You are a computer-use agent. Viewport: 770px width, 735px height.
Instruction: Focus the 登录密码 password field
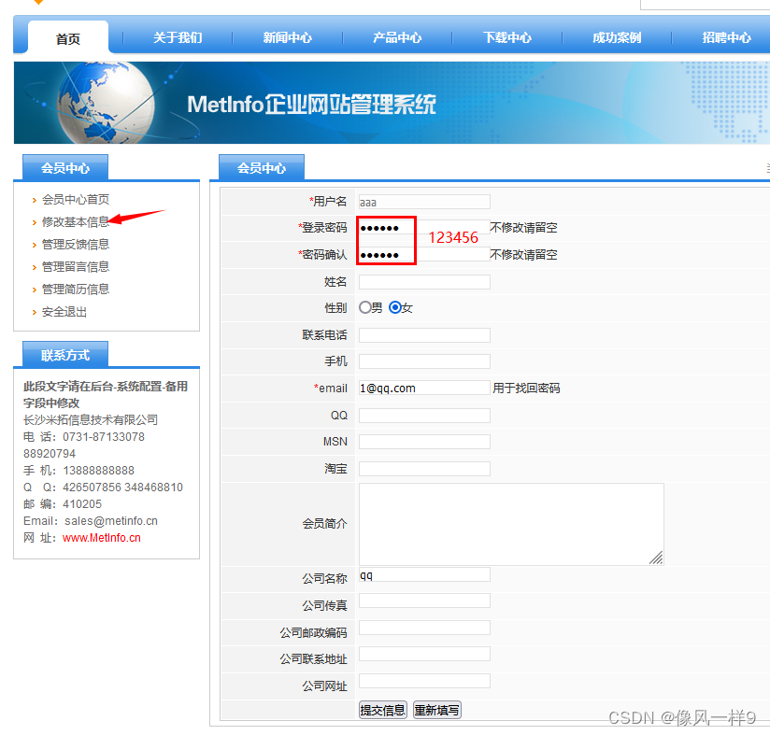424,228
